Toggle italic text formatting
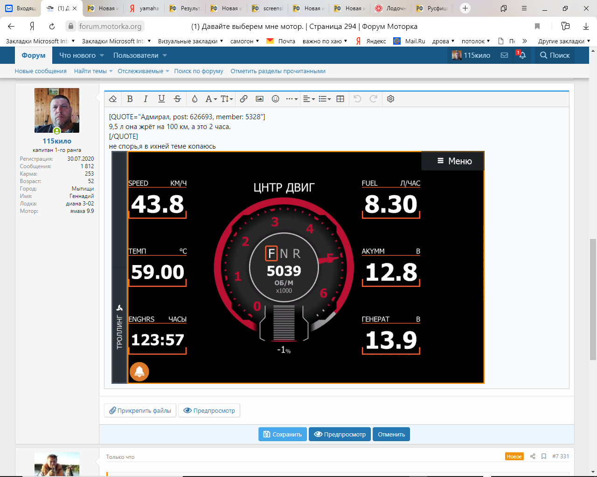This screenshot has width=597, height=477. [146, 99]
